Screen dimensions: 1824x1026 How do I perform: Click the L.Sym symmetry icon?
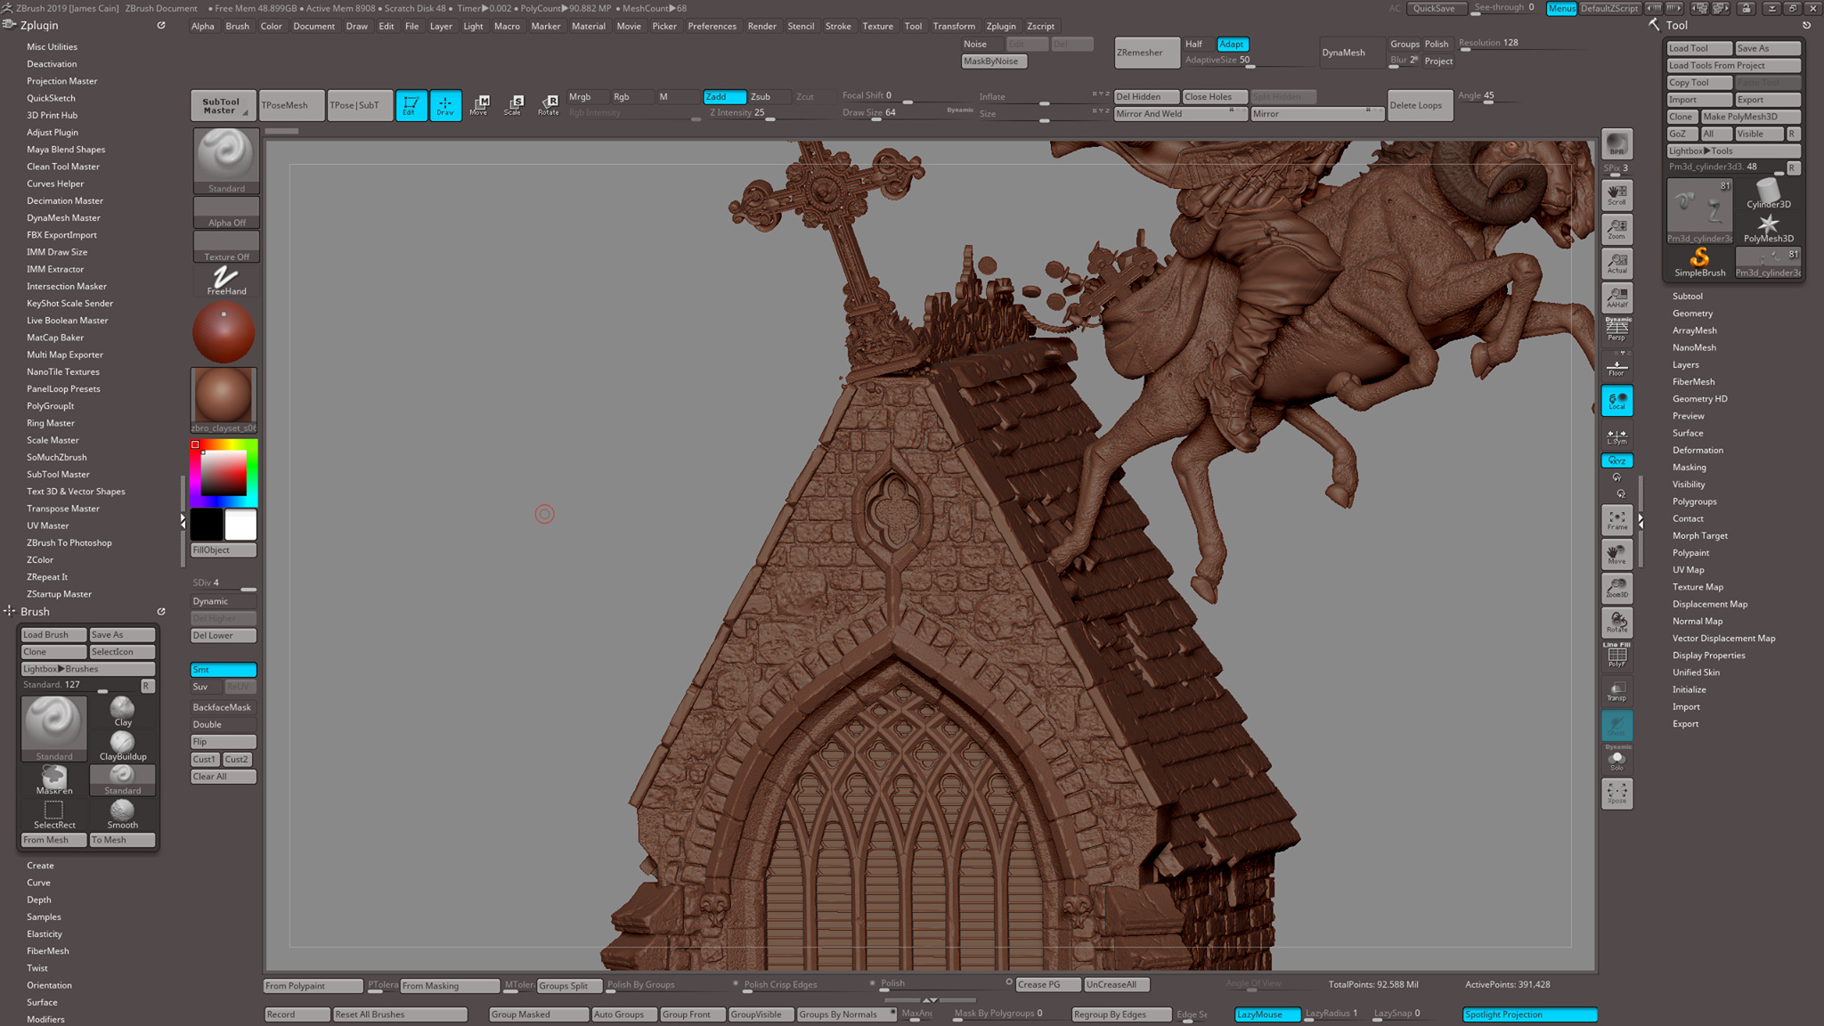1616,436
